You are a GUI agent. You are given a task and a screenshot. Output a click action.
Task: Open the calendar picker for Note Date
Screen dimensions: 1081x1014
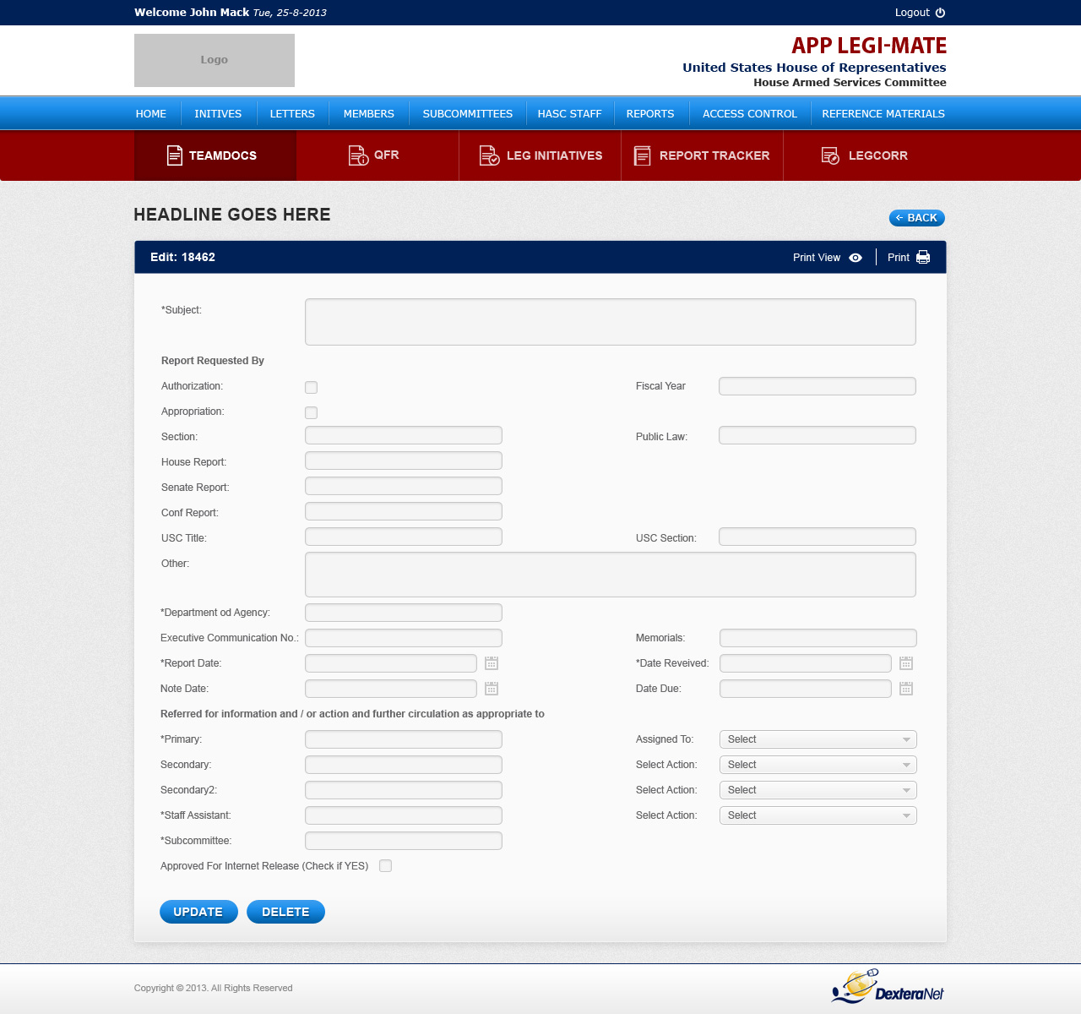point(492,689)
